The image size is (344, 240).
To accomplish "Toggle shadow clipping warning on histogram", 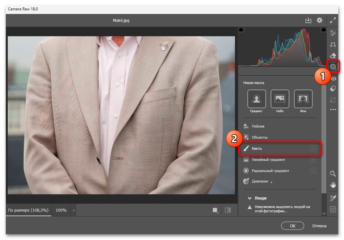I will (241, 30).
